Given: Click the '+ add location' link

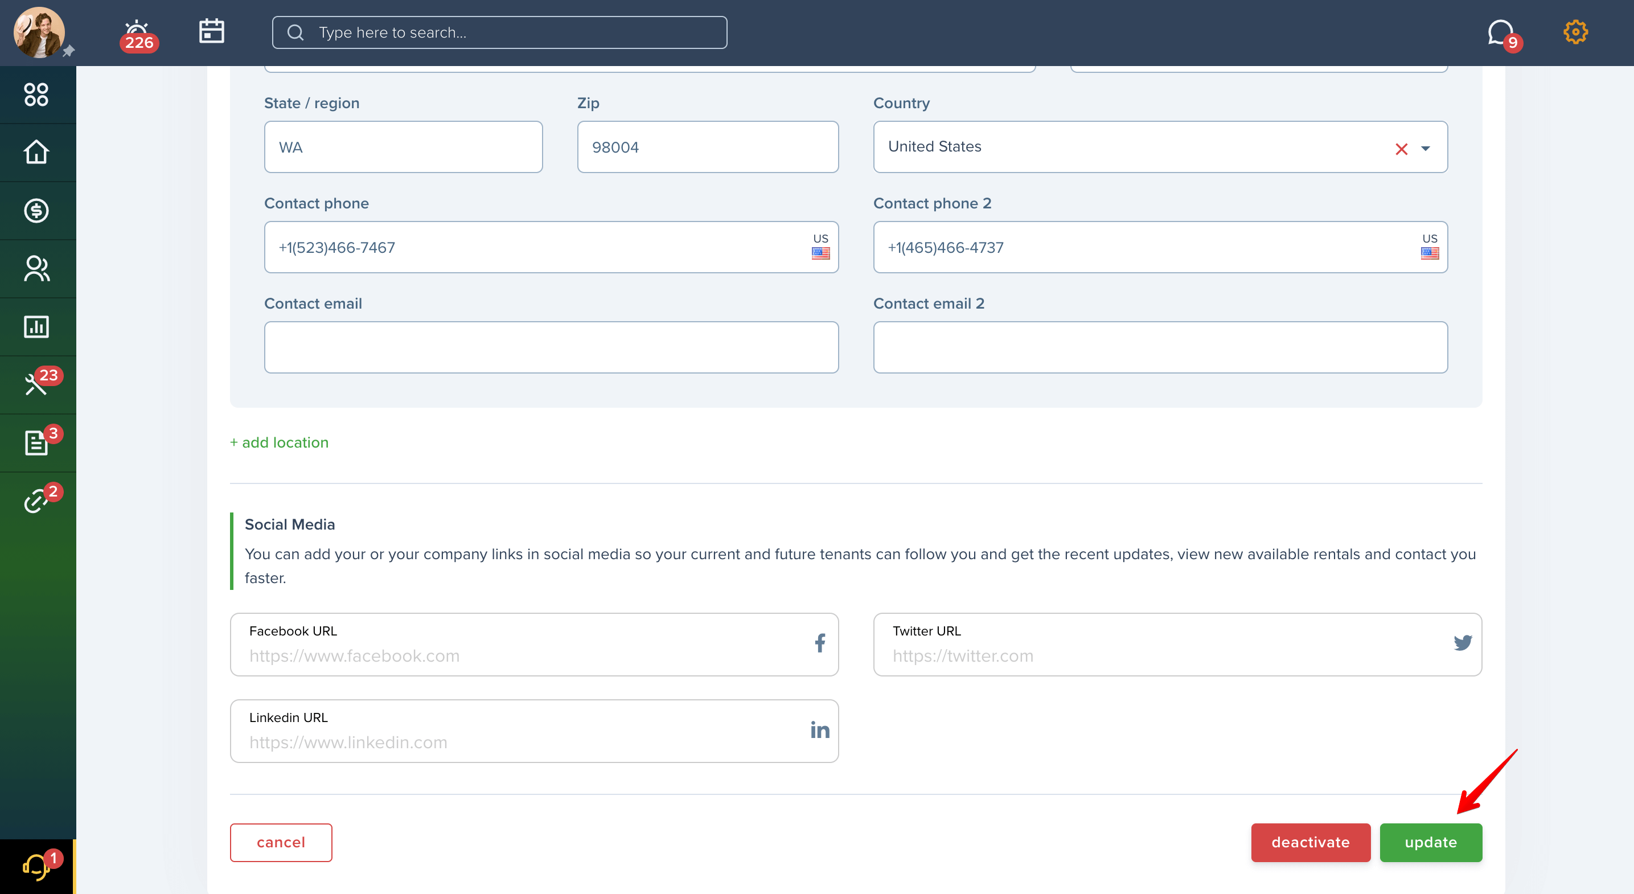Looking at the screenshot, I should [x=279, y=442].
